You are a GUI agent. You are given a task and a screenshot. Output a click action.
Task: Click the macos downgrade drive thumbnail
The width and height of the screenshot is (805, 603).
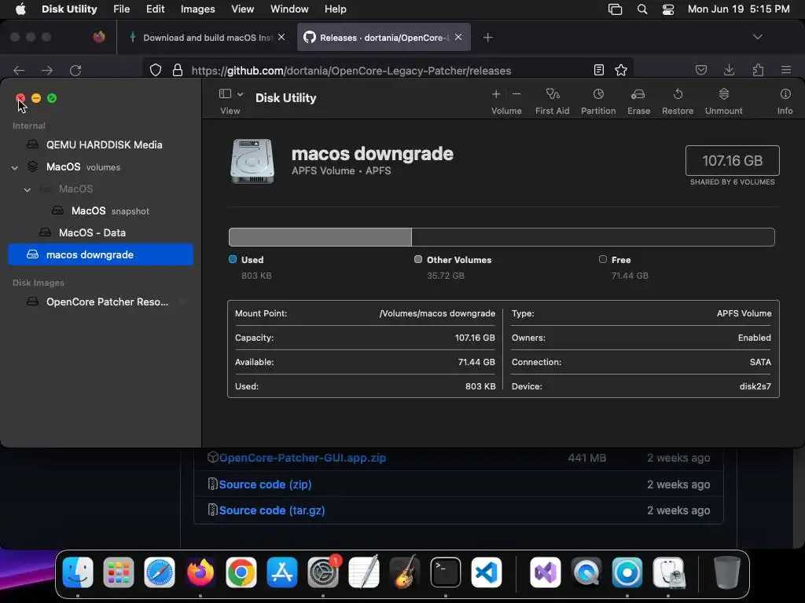252,161
